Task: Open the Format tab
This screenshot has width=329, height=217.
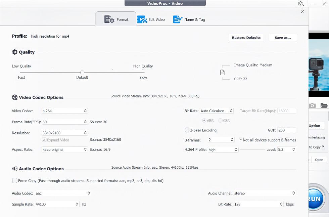Action: pos(116,19)
